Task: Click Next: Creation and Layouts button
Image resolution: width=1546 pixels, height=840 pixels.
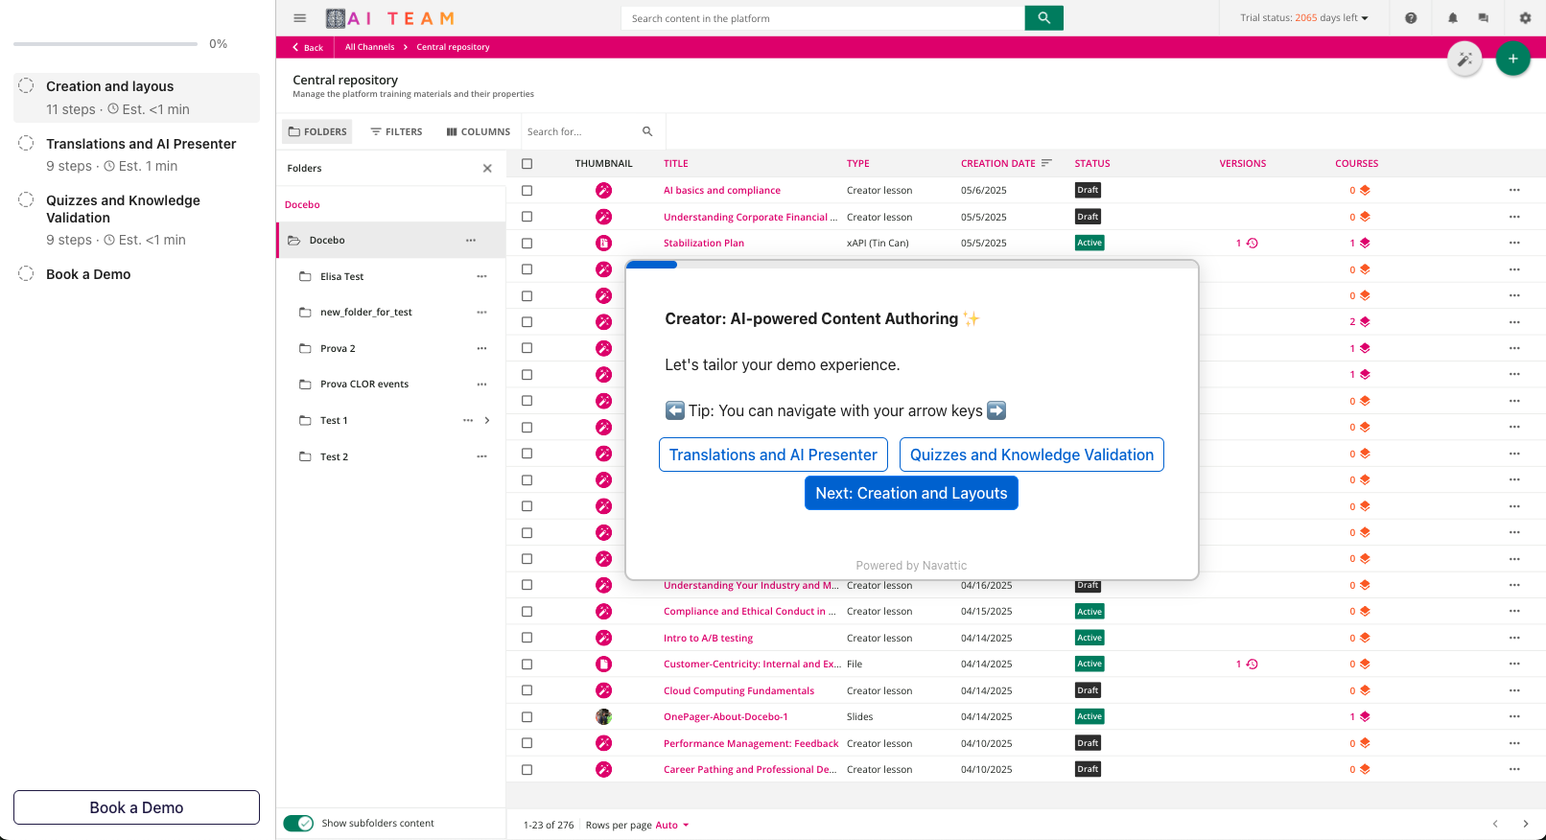Action: 911,494
